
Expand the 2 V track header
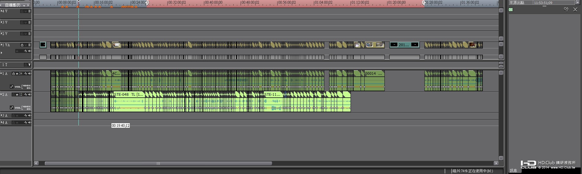point(2,33)
